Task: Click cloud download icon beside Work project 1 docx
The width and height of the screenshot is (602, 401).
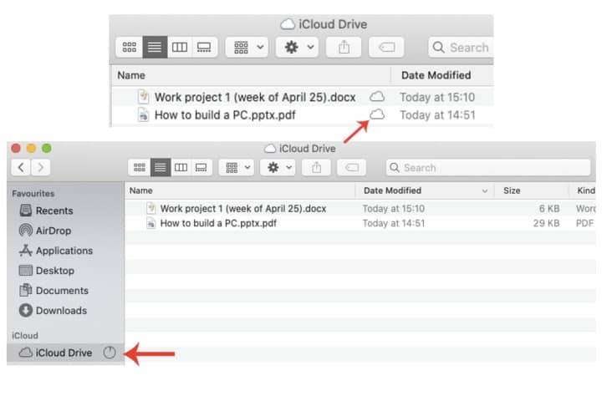Action: (377, 96)
